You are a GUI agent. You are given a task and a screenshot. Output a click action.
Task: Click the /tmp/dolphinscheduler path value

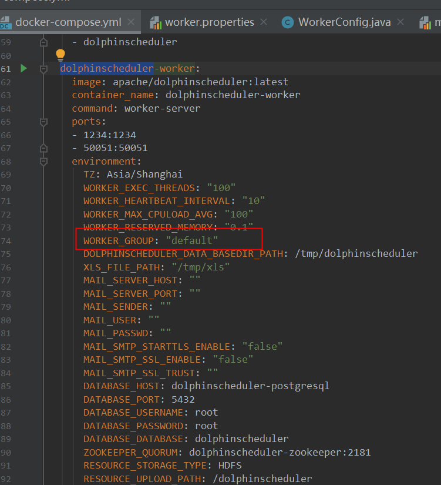356,254
